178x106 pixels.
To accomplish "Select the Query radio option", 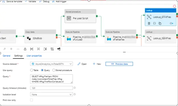I will coord(42,70).
